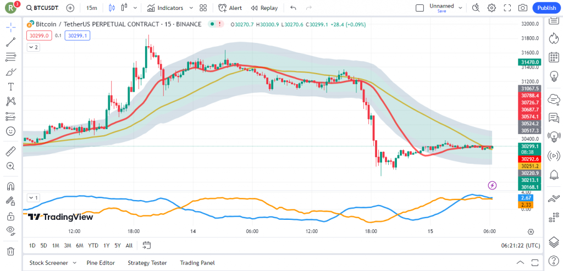Open the Pine Editor tab

tap(101, 263)
